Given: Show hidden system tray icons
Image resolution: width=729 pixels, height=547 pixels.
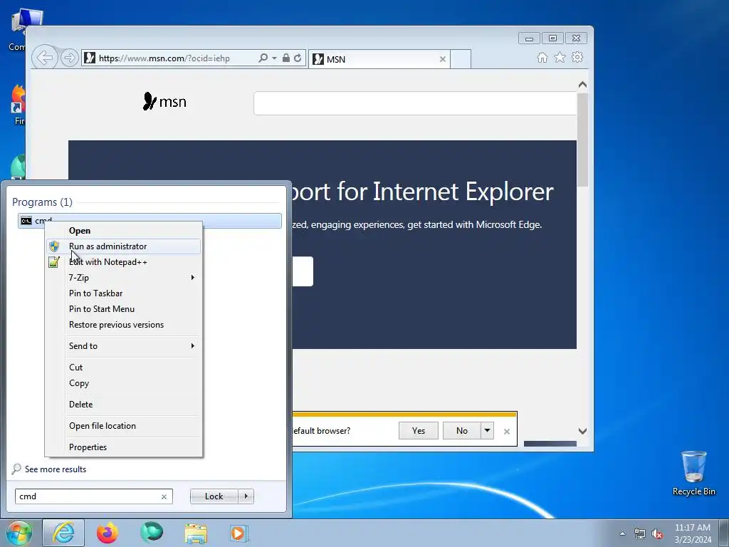Looking at the screenshot, I should (622, 533).
